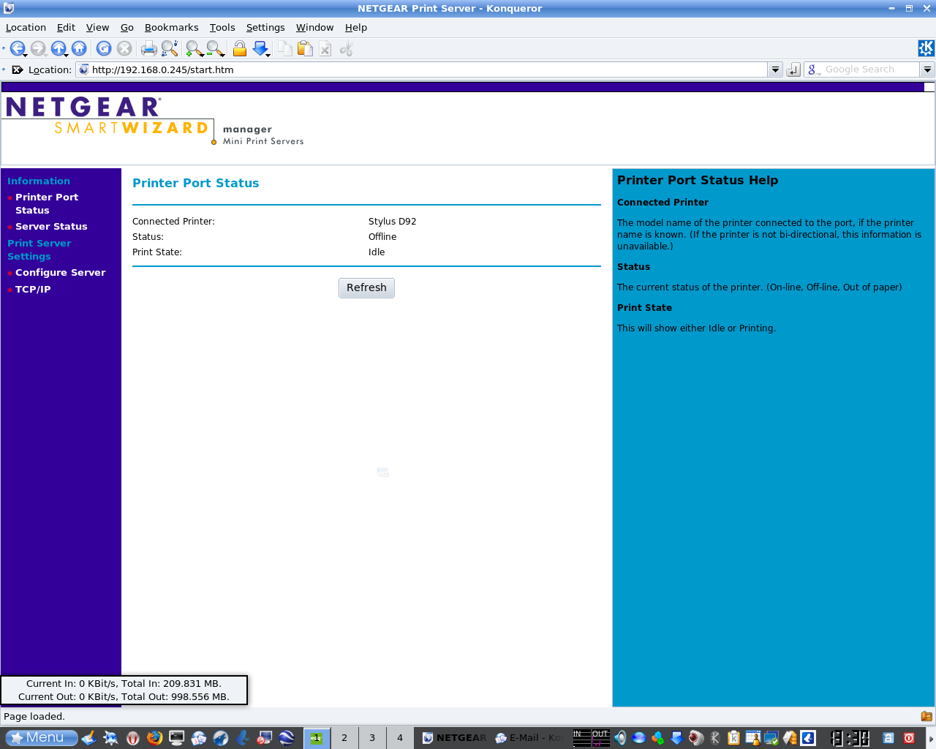Open the Help menu

coord(356,28)
